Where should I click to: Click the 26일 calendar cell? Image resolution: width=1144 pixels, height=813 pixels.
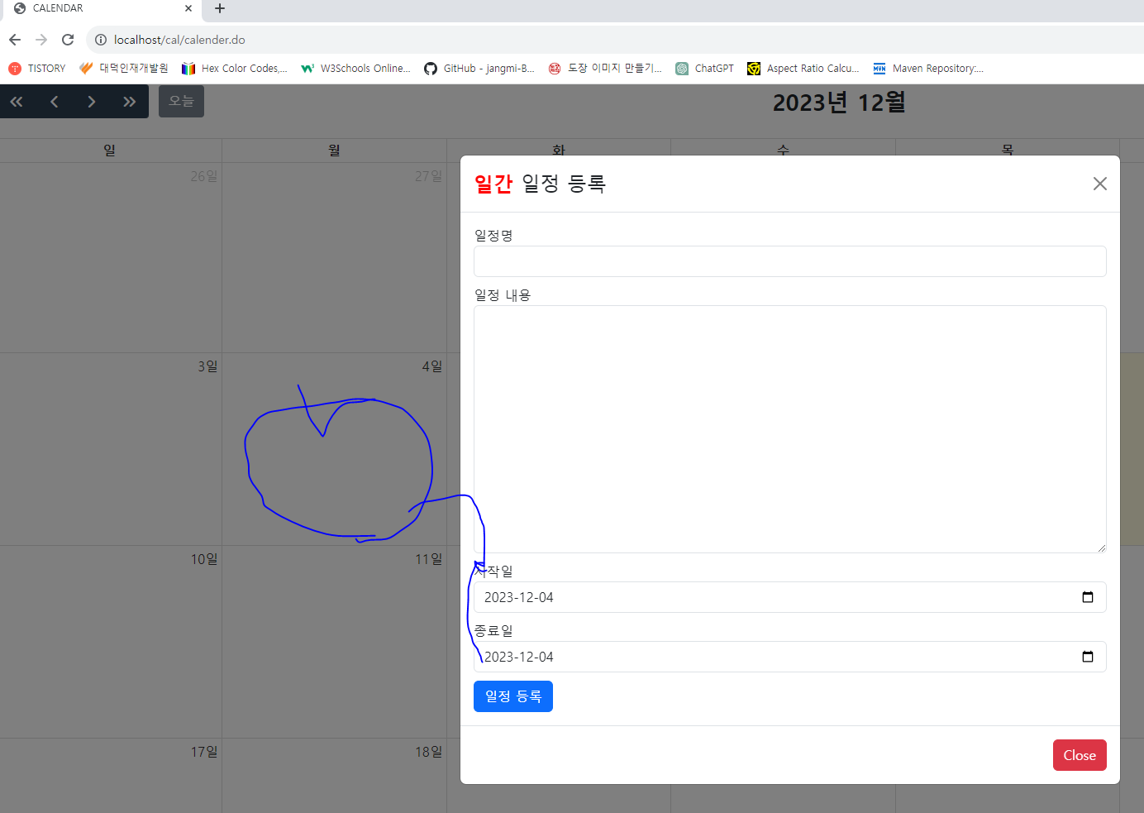(x=111, y=257)
